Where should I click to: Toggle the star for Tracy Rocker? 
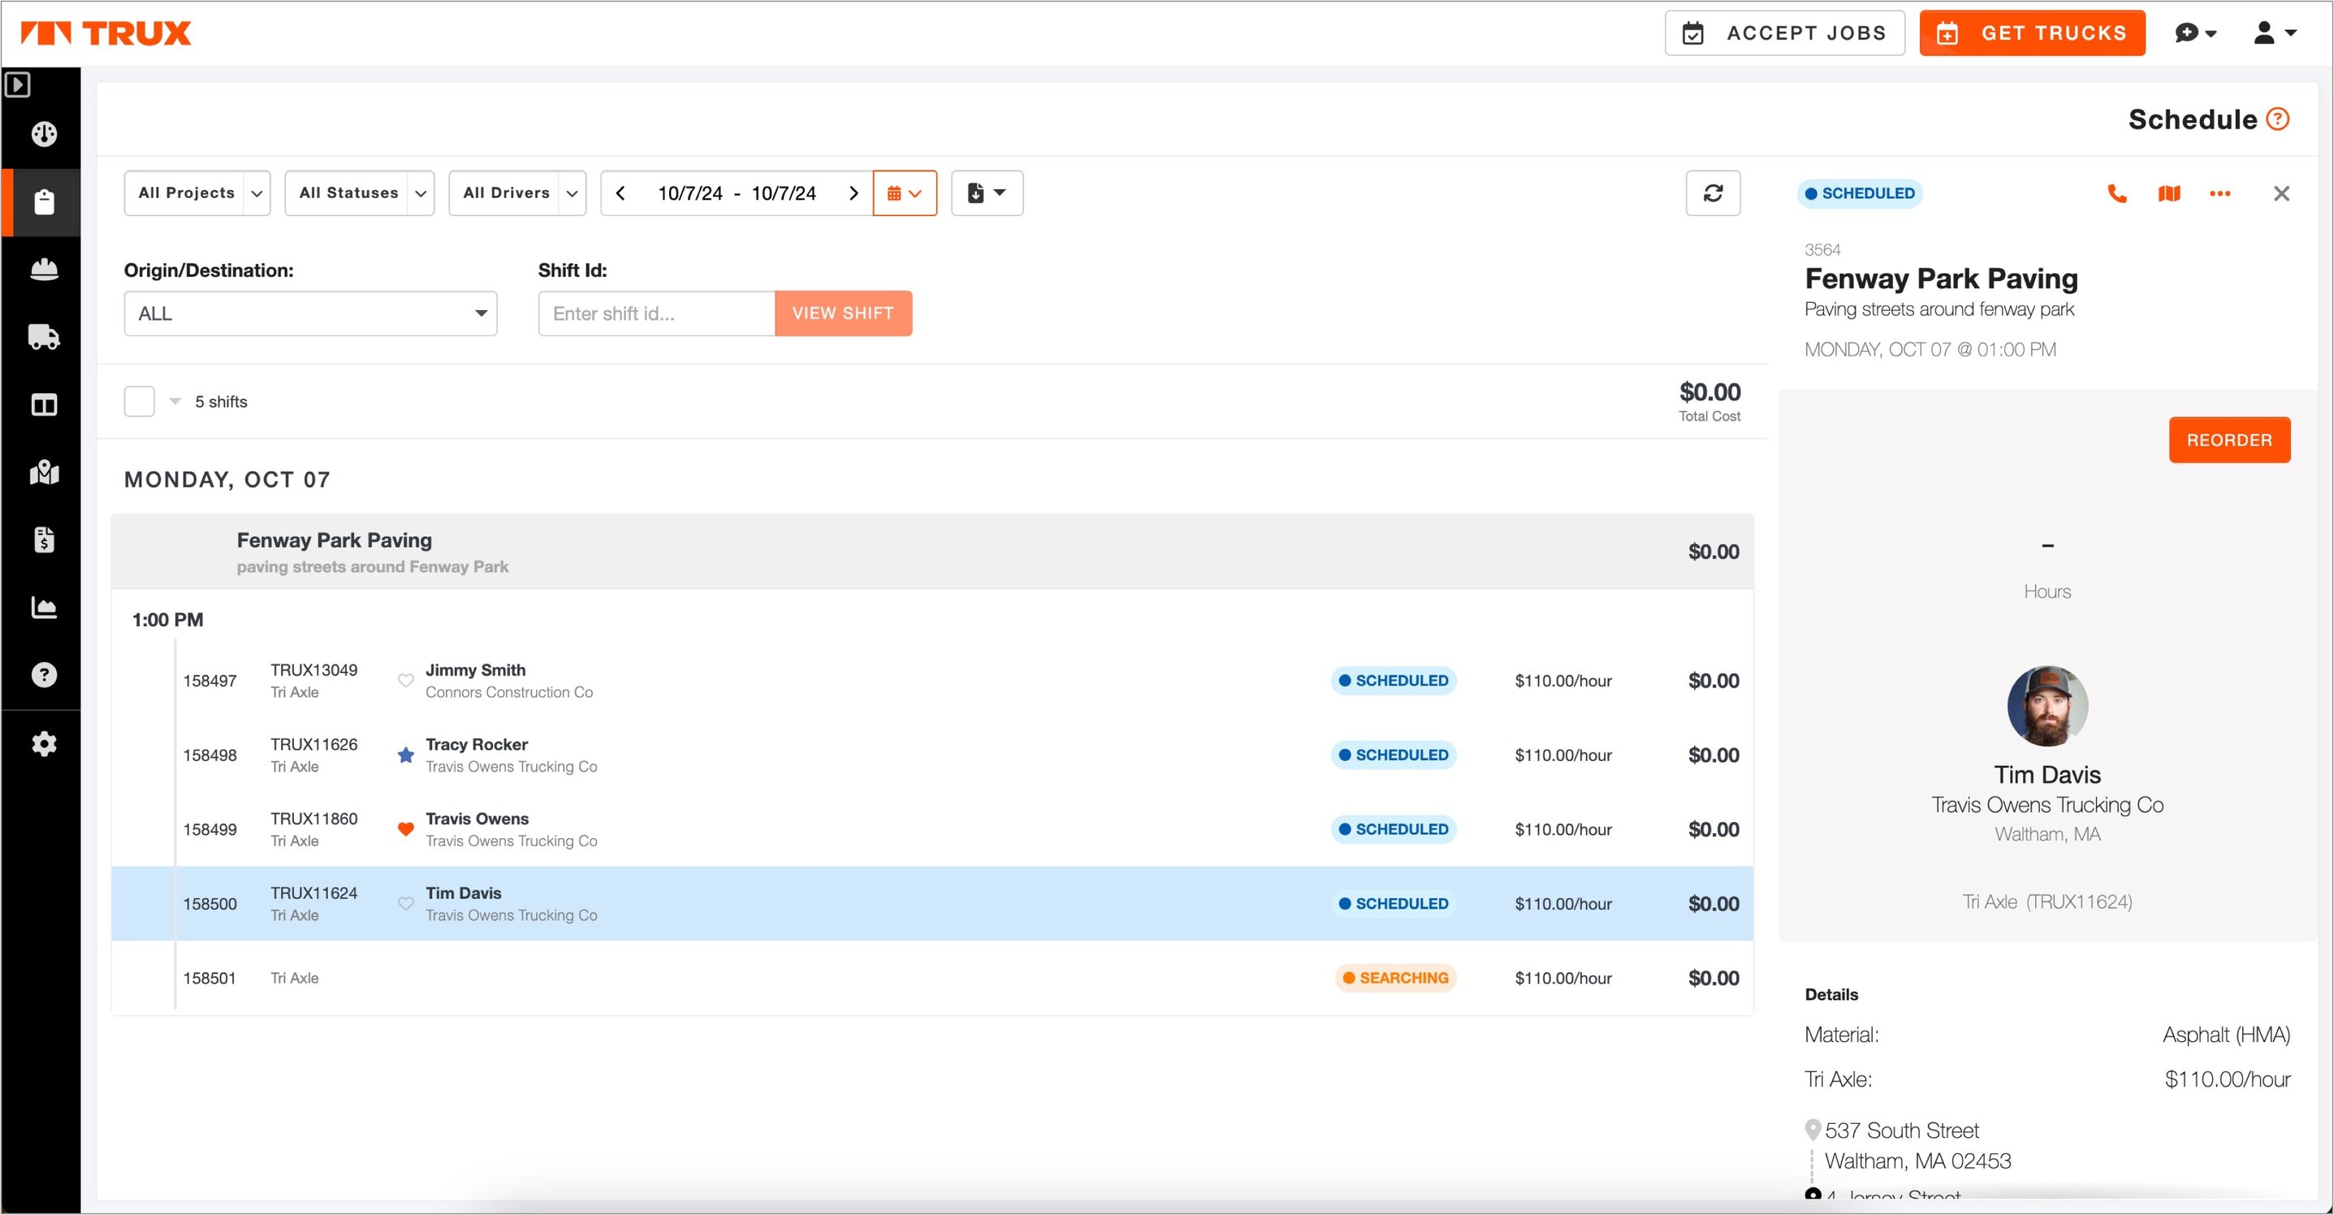click(406, 755)
